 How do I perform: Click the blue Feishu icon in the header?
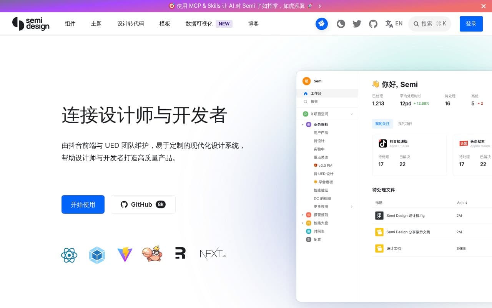point(322,24)
